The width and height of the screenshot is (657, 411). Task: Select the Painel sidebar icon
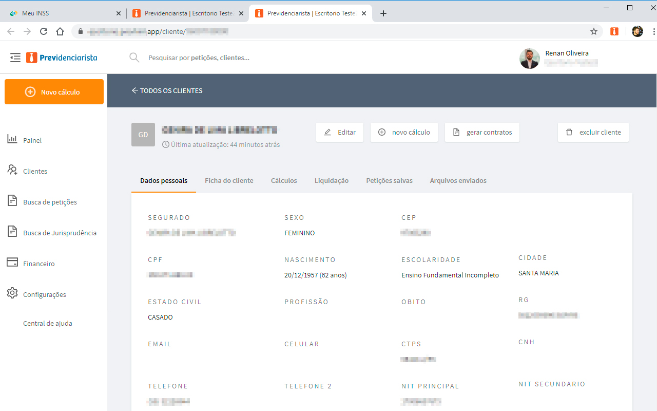[x=12, y=139]
